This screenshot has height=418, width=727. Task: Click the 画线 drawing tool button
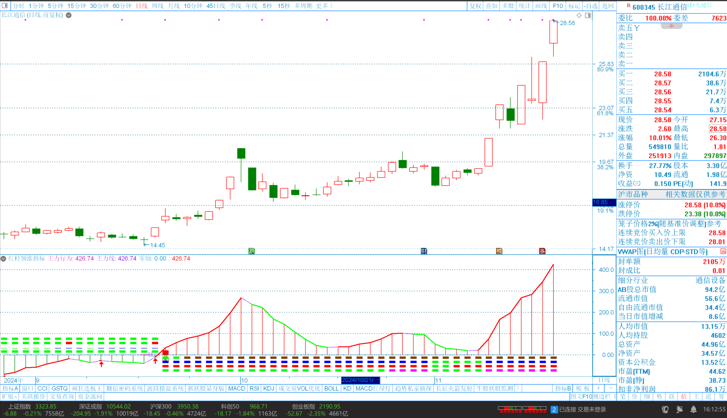(x=541, y=6)
